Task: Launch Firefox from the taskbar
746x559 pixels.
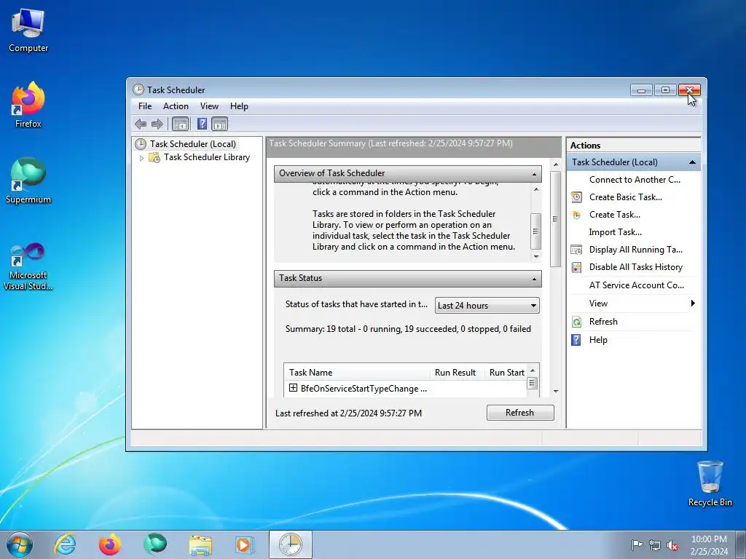Action: (x=110, y=544)
